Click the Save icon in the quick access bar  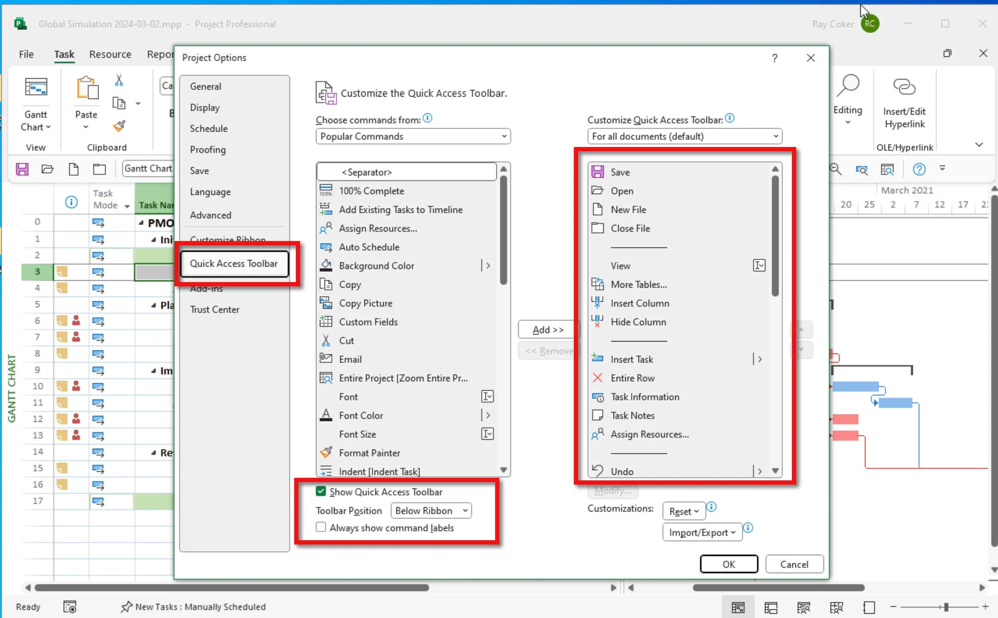(x=22, y=169)
